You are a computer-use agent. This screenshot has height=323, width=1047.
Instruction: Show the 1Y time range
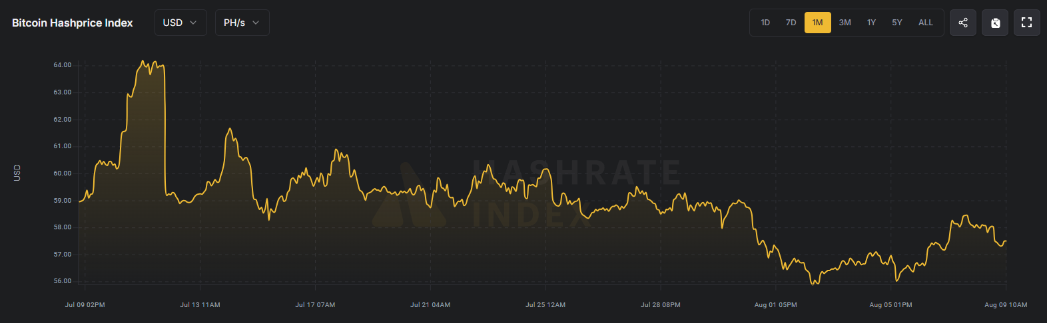coord(871,23)
